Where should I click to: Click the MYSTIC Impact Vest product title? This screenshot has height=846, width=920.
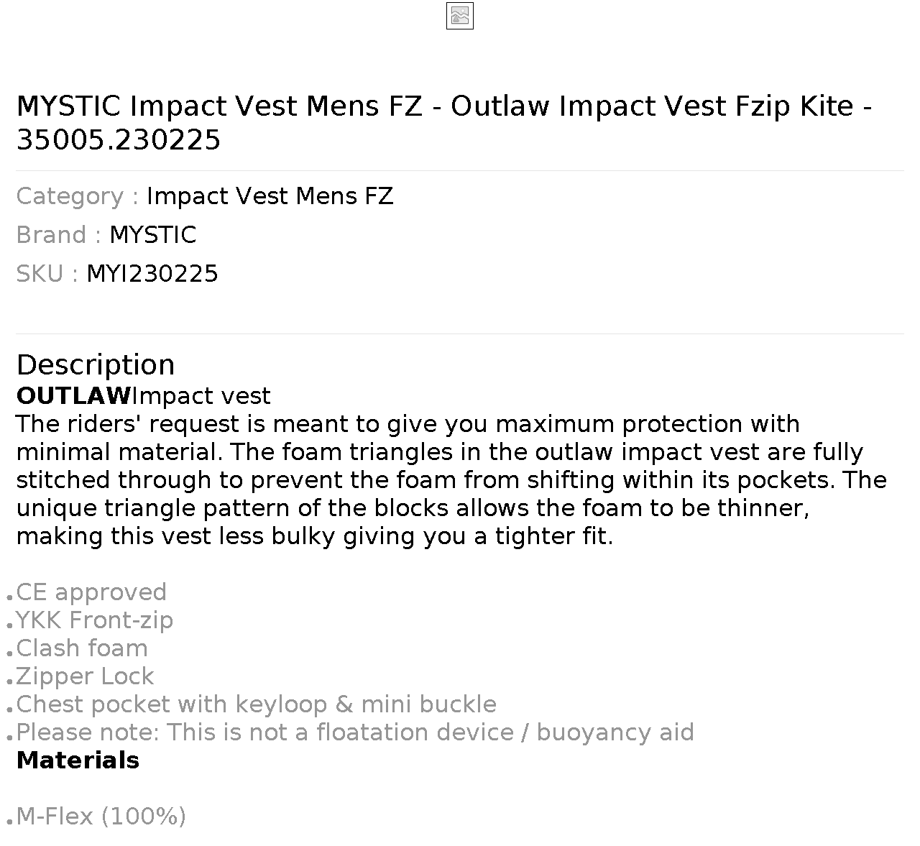pyautogui.click(x=445, y=123)
